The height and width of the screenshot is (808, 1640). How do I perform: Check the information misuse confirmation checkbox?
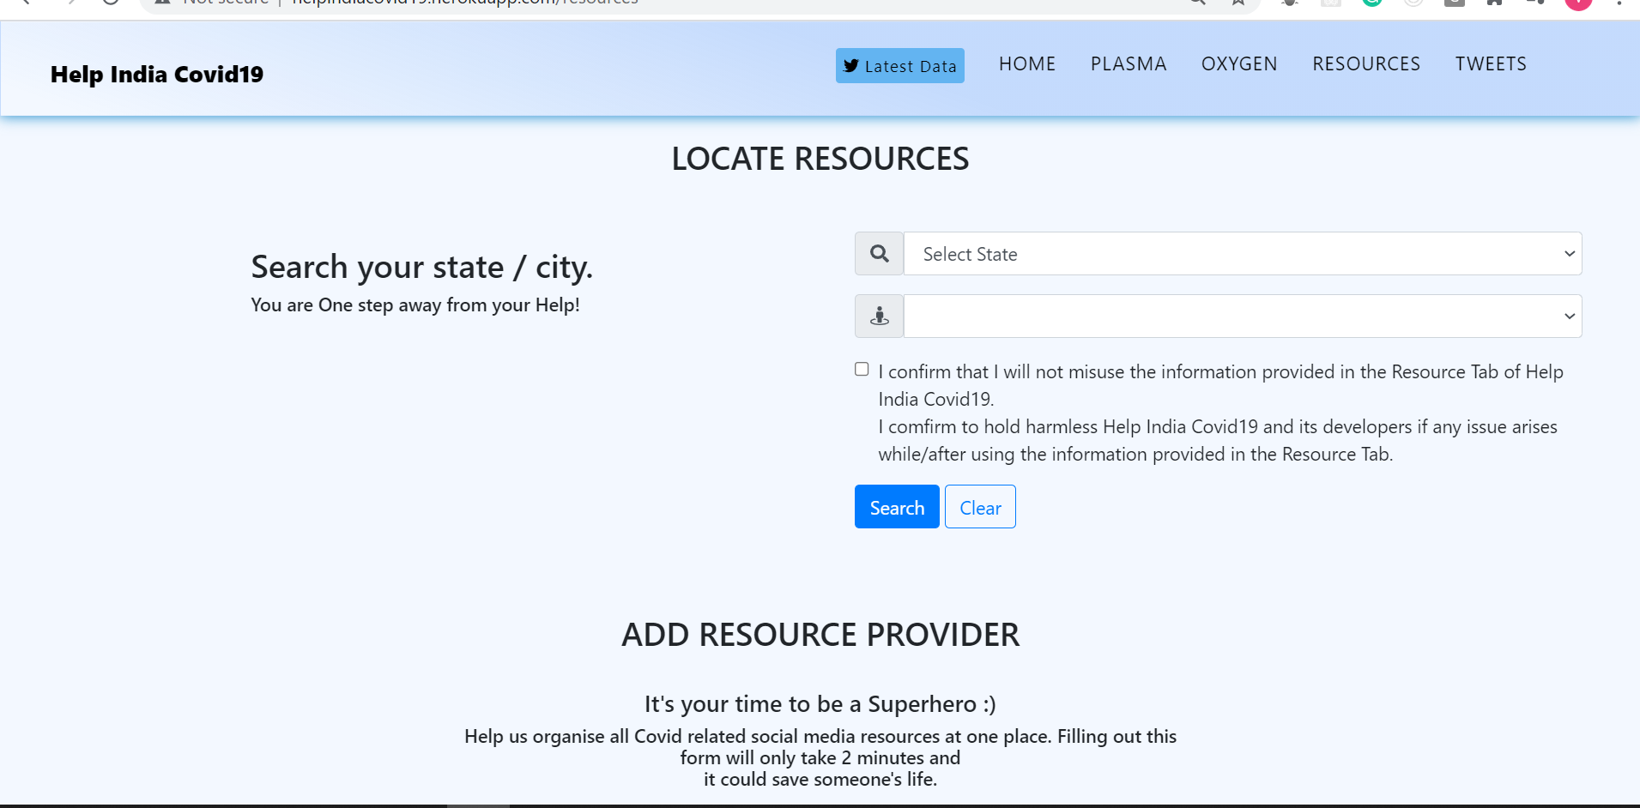(861, 368)
